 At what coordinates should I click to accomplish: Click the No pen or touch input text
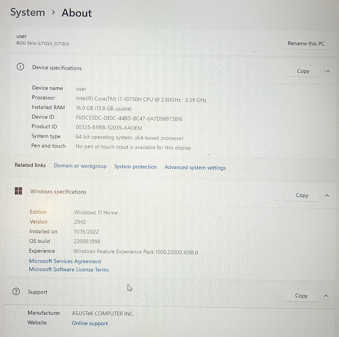click(133, 147)
